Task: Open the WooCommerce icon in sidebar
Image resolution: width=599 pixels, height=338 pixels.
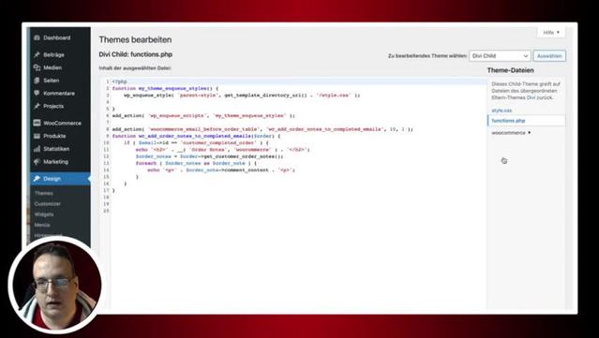Action: click(37, 123)
